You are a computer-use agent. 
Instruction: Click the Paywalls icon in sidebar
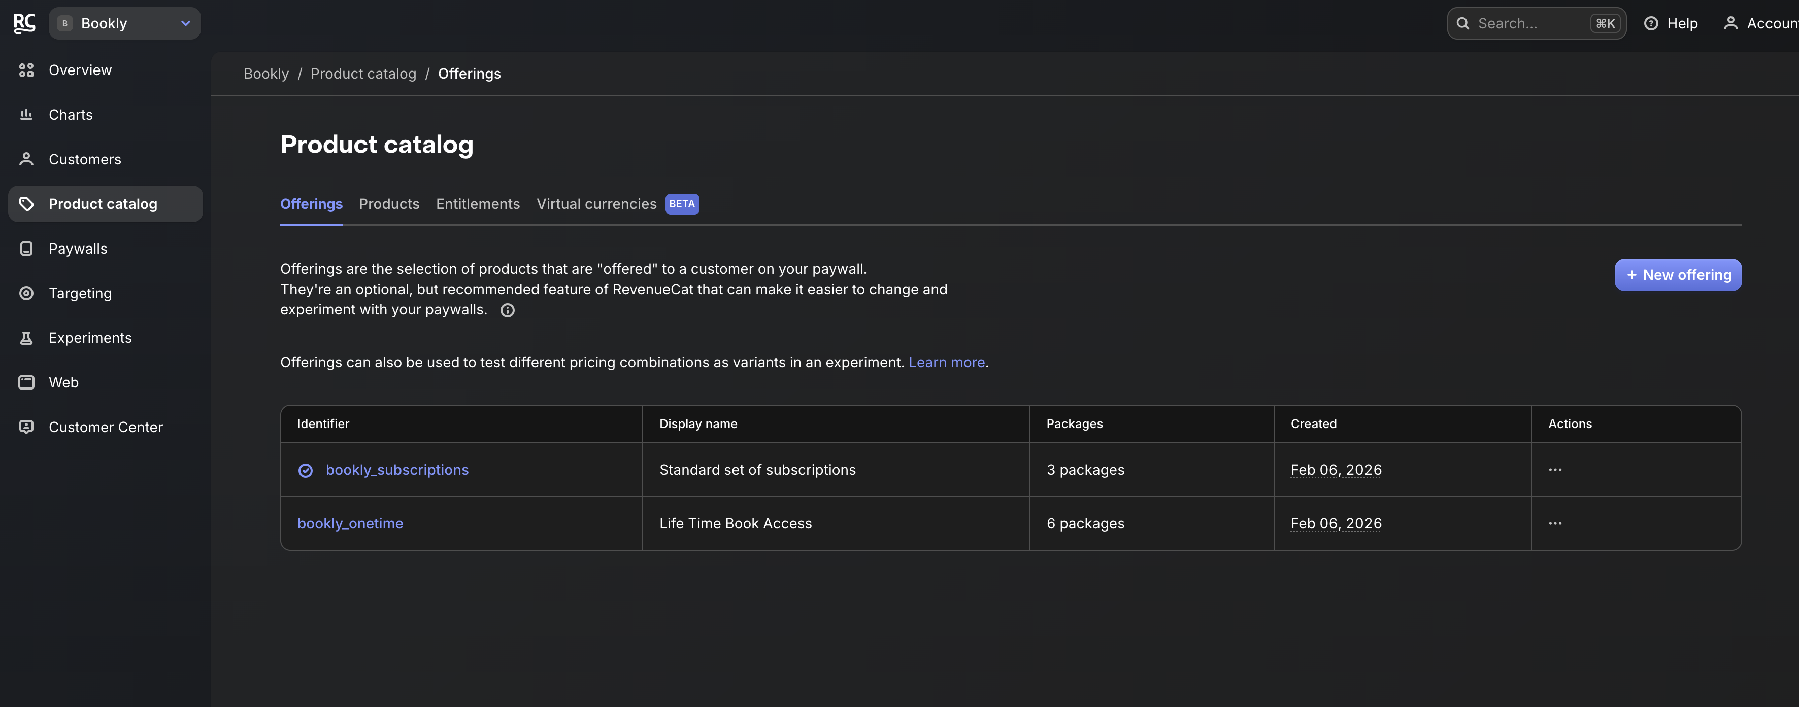coord(26,249)
